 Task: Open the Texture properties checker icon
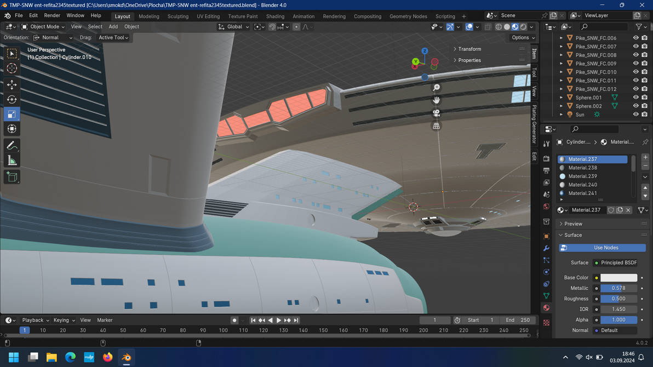[546, 323]
